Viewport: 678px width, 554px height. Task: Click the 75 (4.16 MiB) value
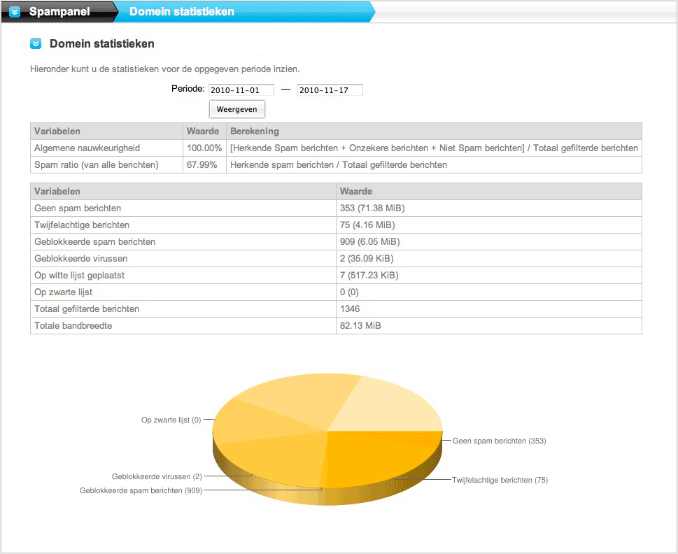(367, 225)
